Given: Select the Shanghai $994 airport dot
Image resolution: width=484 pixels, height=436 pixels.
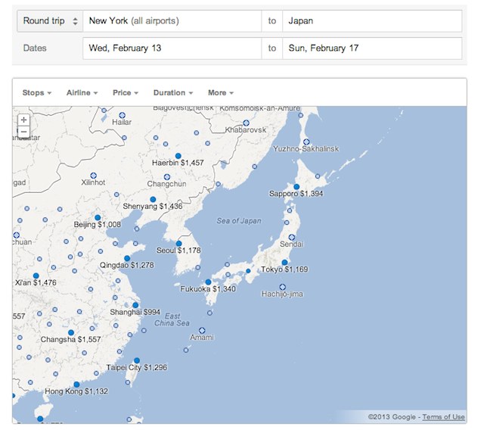Looking at the screenshot, I should [x=135, y=305].
